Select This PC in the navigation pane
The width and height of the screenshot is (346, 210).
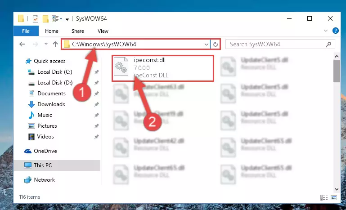pos(57,165)
